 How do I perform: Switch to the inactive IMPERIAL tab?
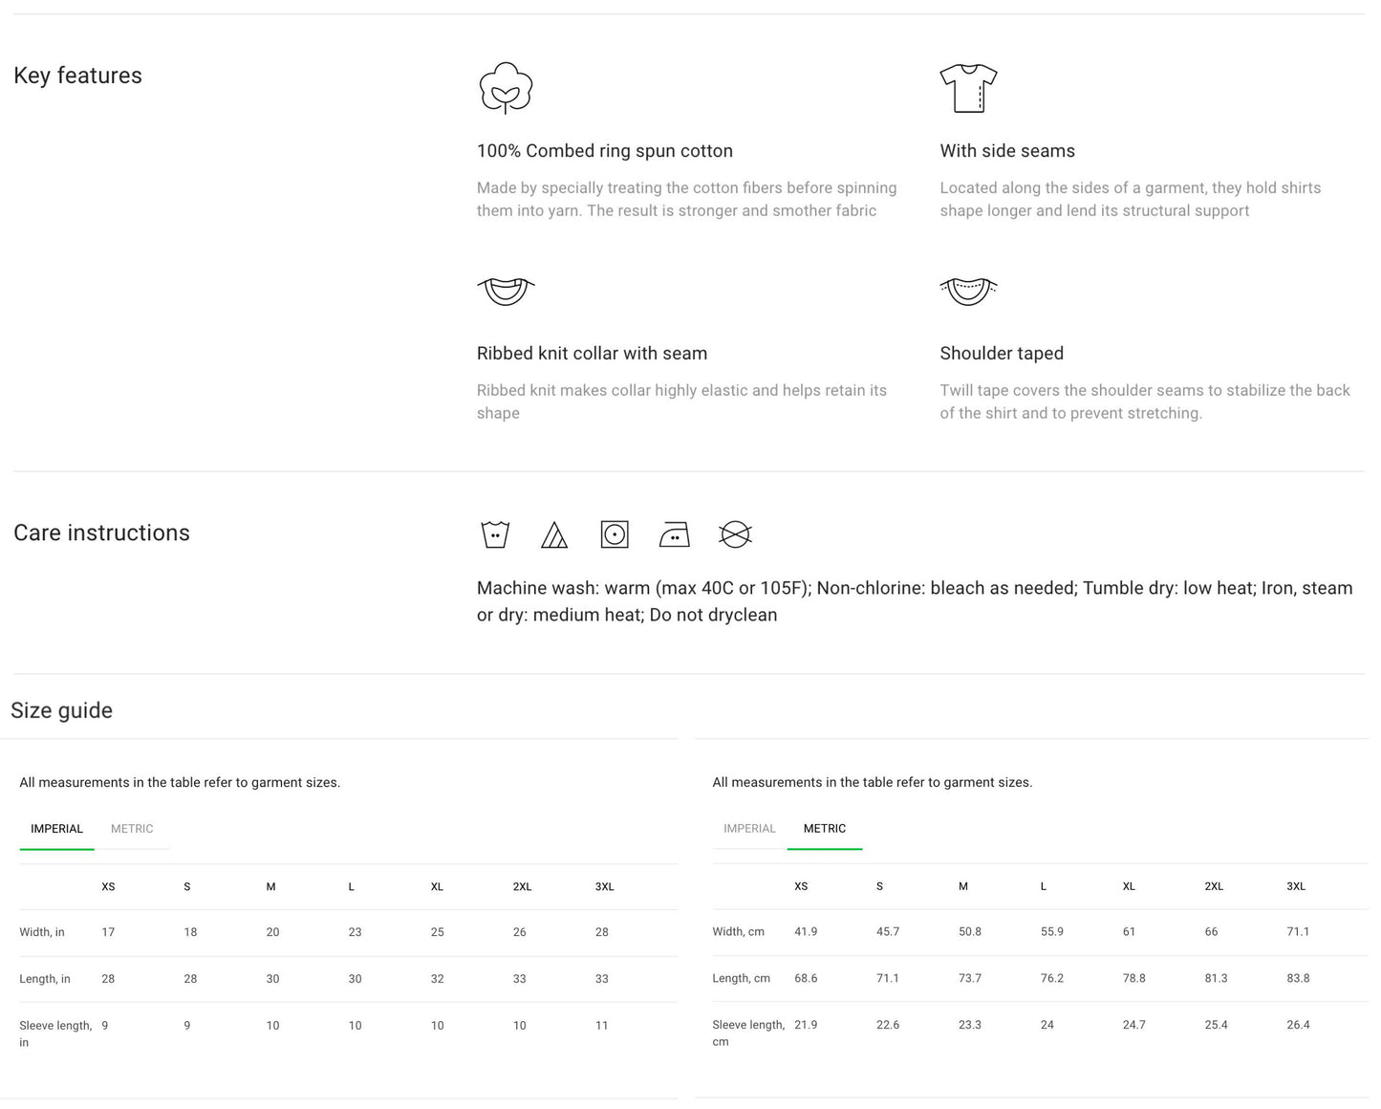[x=749, y=829]
